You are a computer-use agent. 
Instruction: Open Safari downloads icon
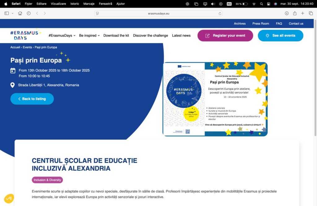287,13
